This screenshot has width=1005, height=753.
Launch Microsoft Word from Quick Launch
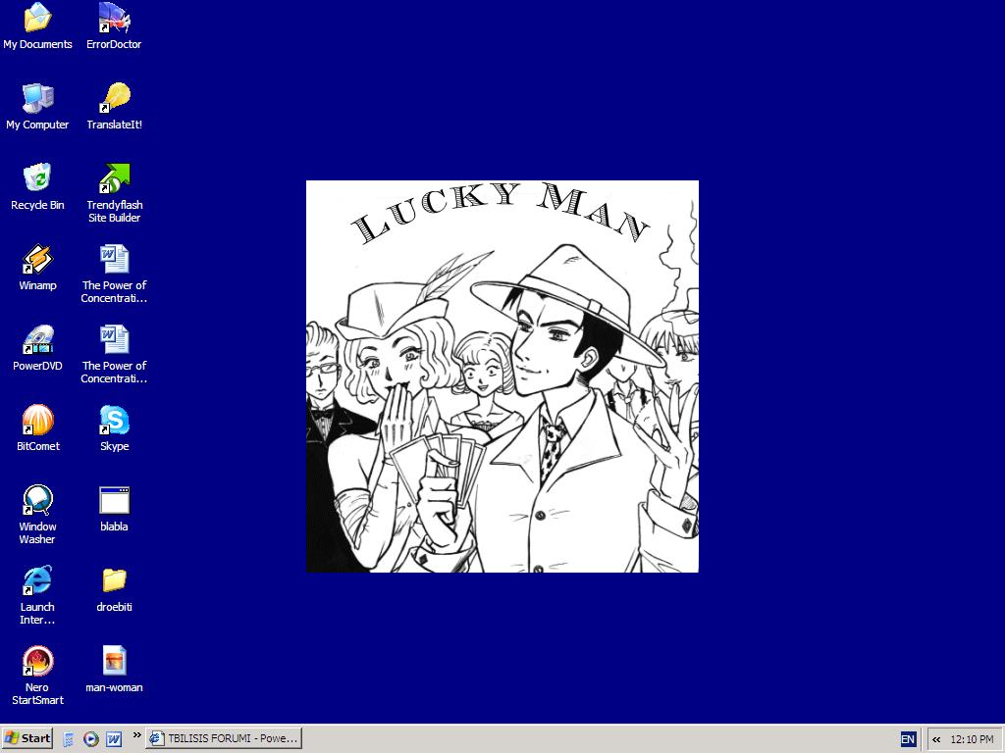114,739
